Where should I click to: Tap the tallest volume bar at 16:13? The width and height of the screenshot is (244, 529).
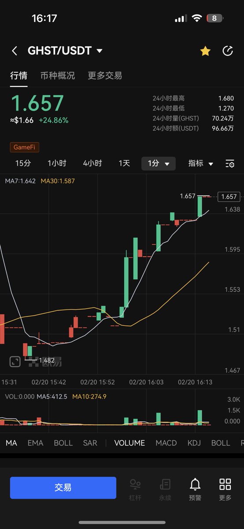200,417
